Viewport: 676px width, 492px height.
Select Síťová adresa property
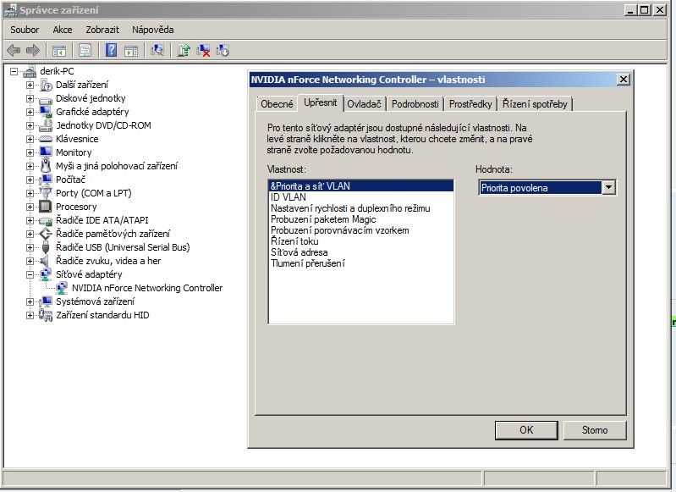pos(361,252)
